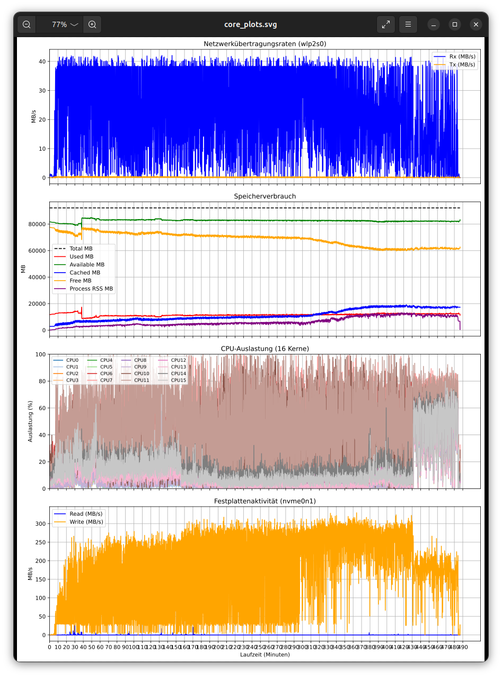Zoom in with the plus magnifier icon
Screen dimensions: 502x677
point(92,24)
